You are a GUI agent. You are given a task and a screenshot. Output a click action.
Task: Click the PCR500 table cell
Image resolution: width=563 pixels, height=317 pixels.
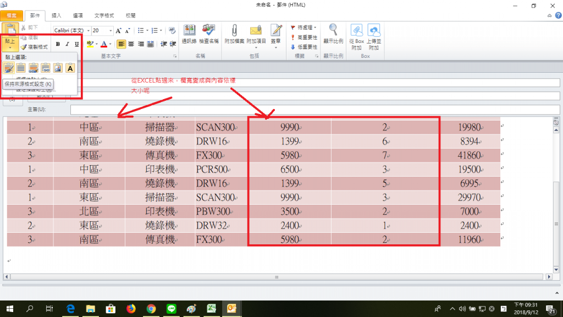221,170
